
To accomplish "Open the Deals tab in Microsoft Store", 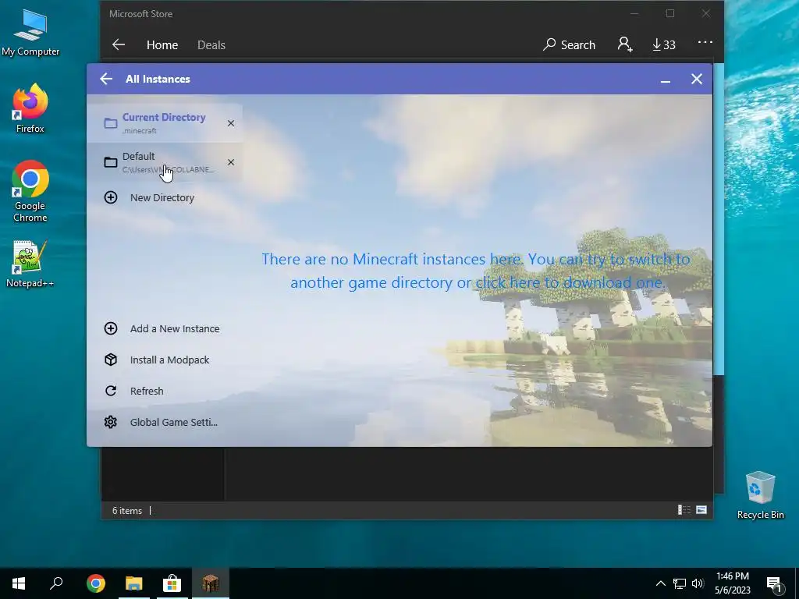I will point(211,44).
